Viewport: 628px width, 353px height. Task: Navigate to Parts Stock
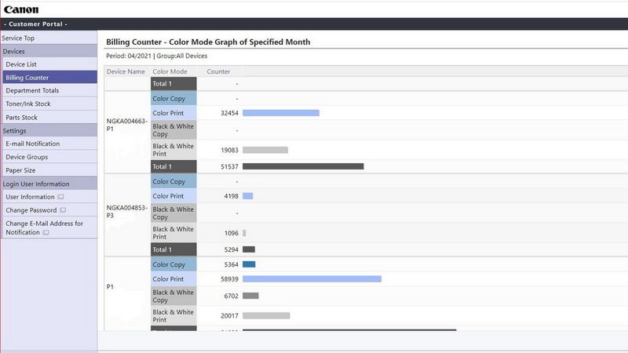(x=22, y=118)
